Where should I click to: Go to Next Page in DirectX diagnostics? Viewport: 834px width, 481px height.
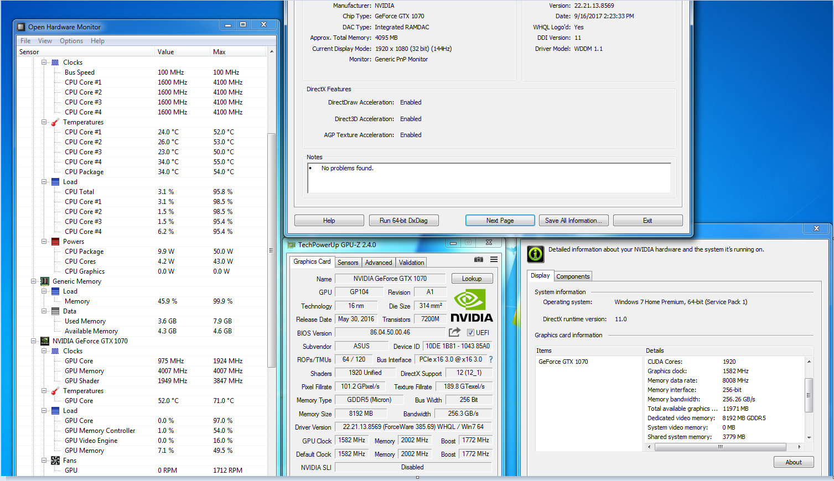click(500, 221)
